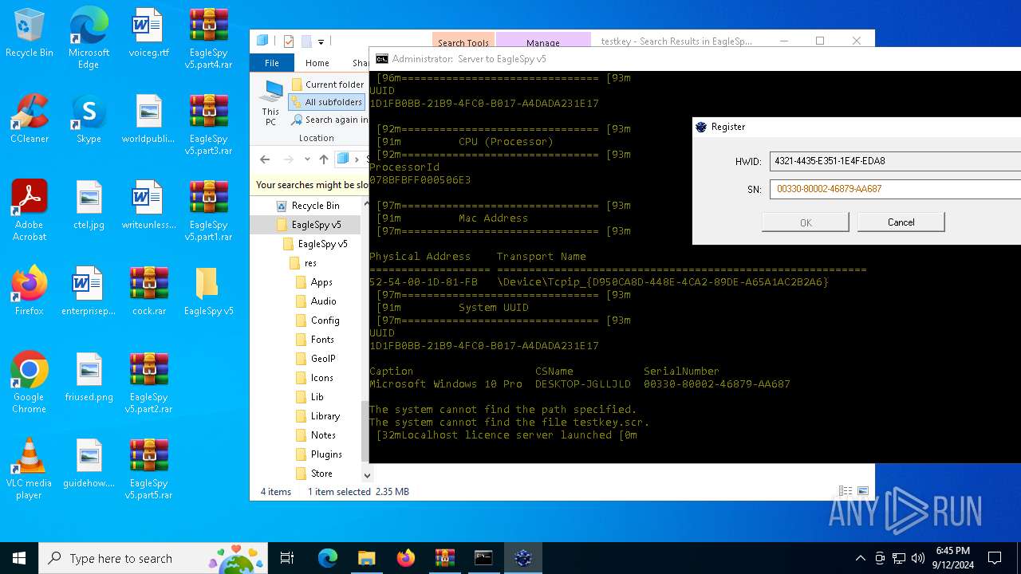The image size is (1021, 574).
Task: Click the SN serial number field
Action: (x=895, y=189)
